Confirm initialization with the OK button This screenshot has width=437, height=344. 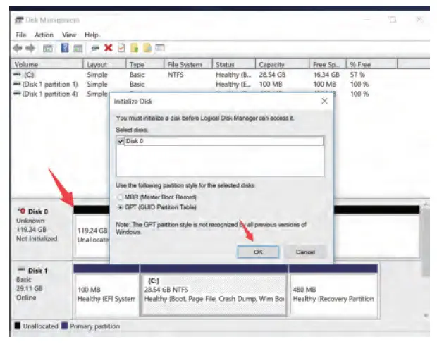(258, 252)
